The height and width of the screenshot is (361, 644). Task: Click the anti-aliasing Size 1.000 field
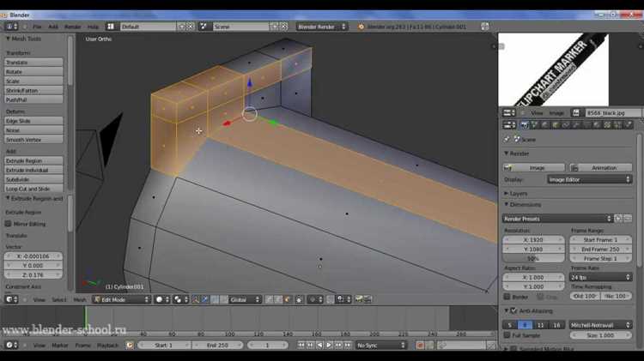point(600,335)
